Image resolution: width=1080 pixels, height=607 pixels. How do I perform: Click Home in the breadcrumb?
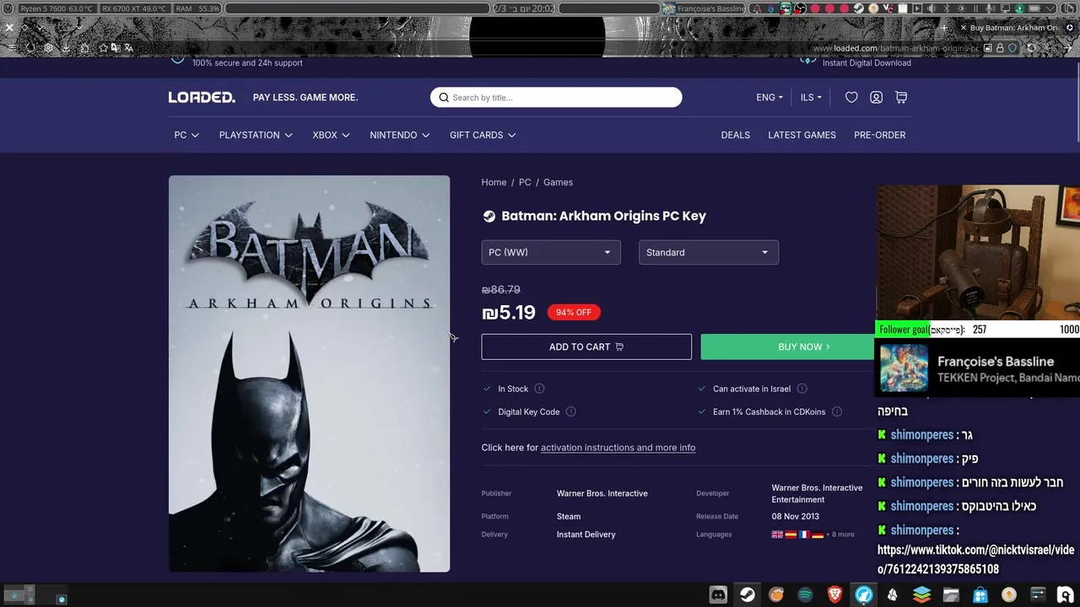pyautogui.click(x=494, y=182)
